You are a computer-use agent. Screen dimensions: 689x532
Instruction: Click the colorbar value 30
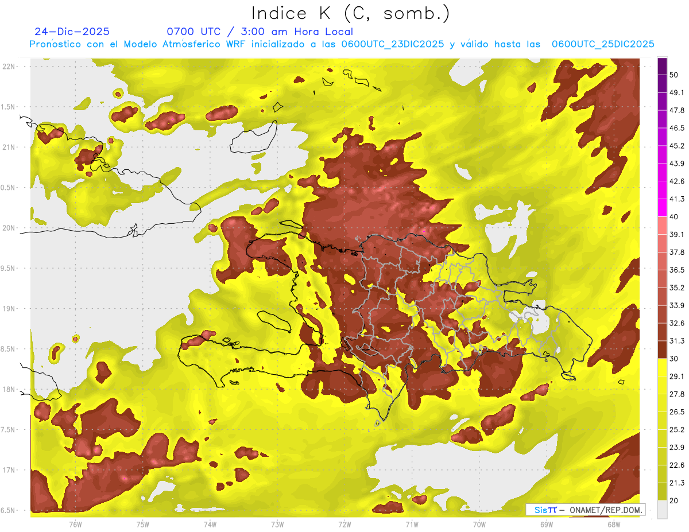pos(673,359)
